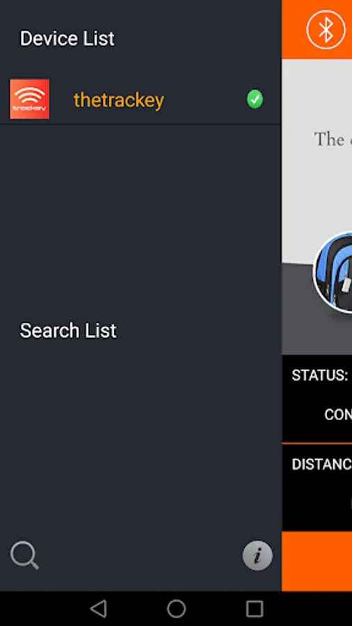Open recent apps square button
This screenshot has height=626, width=352.
(254, 609)
